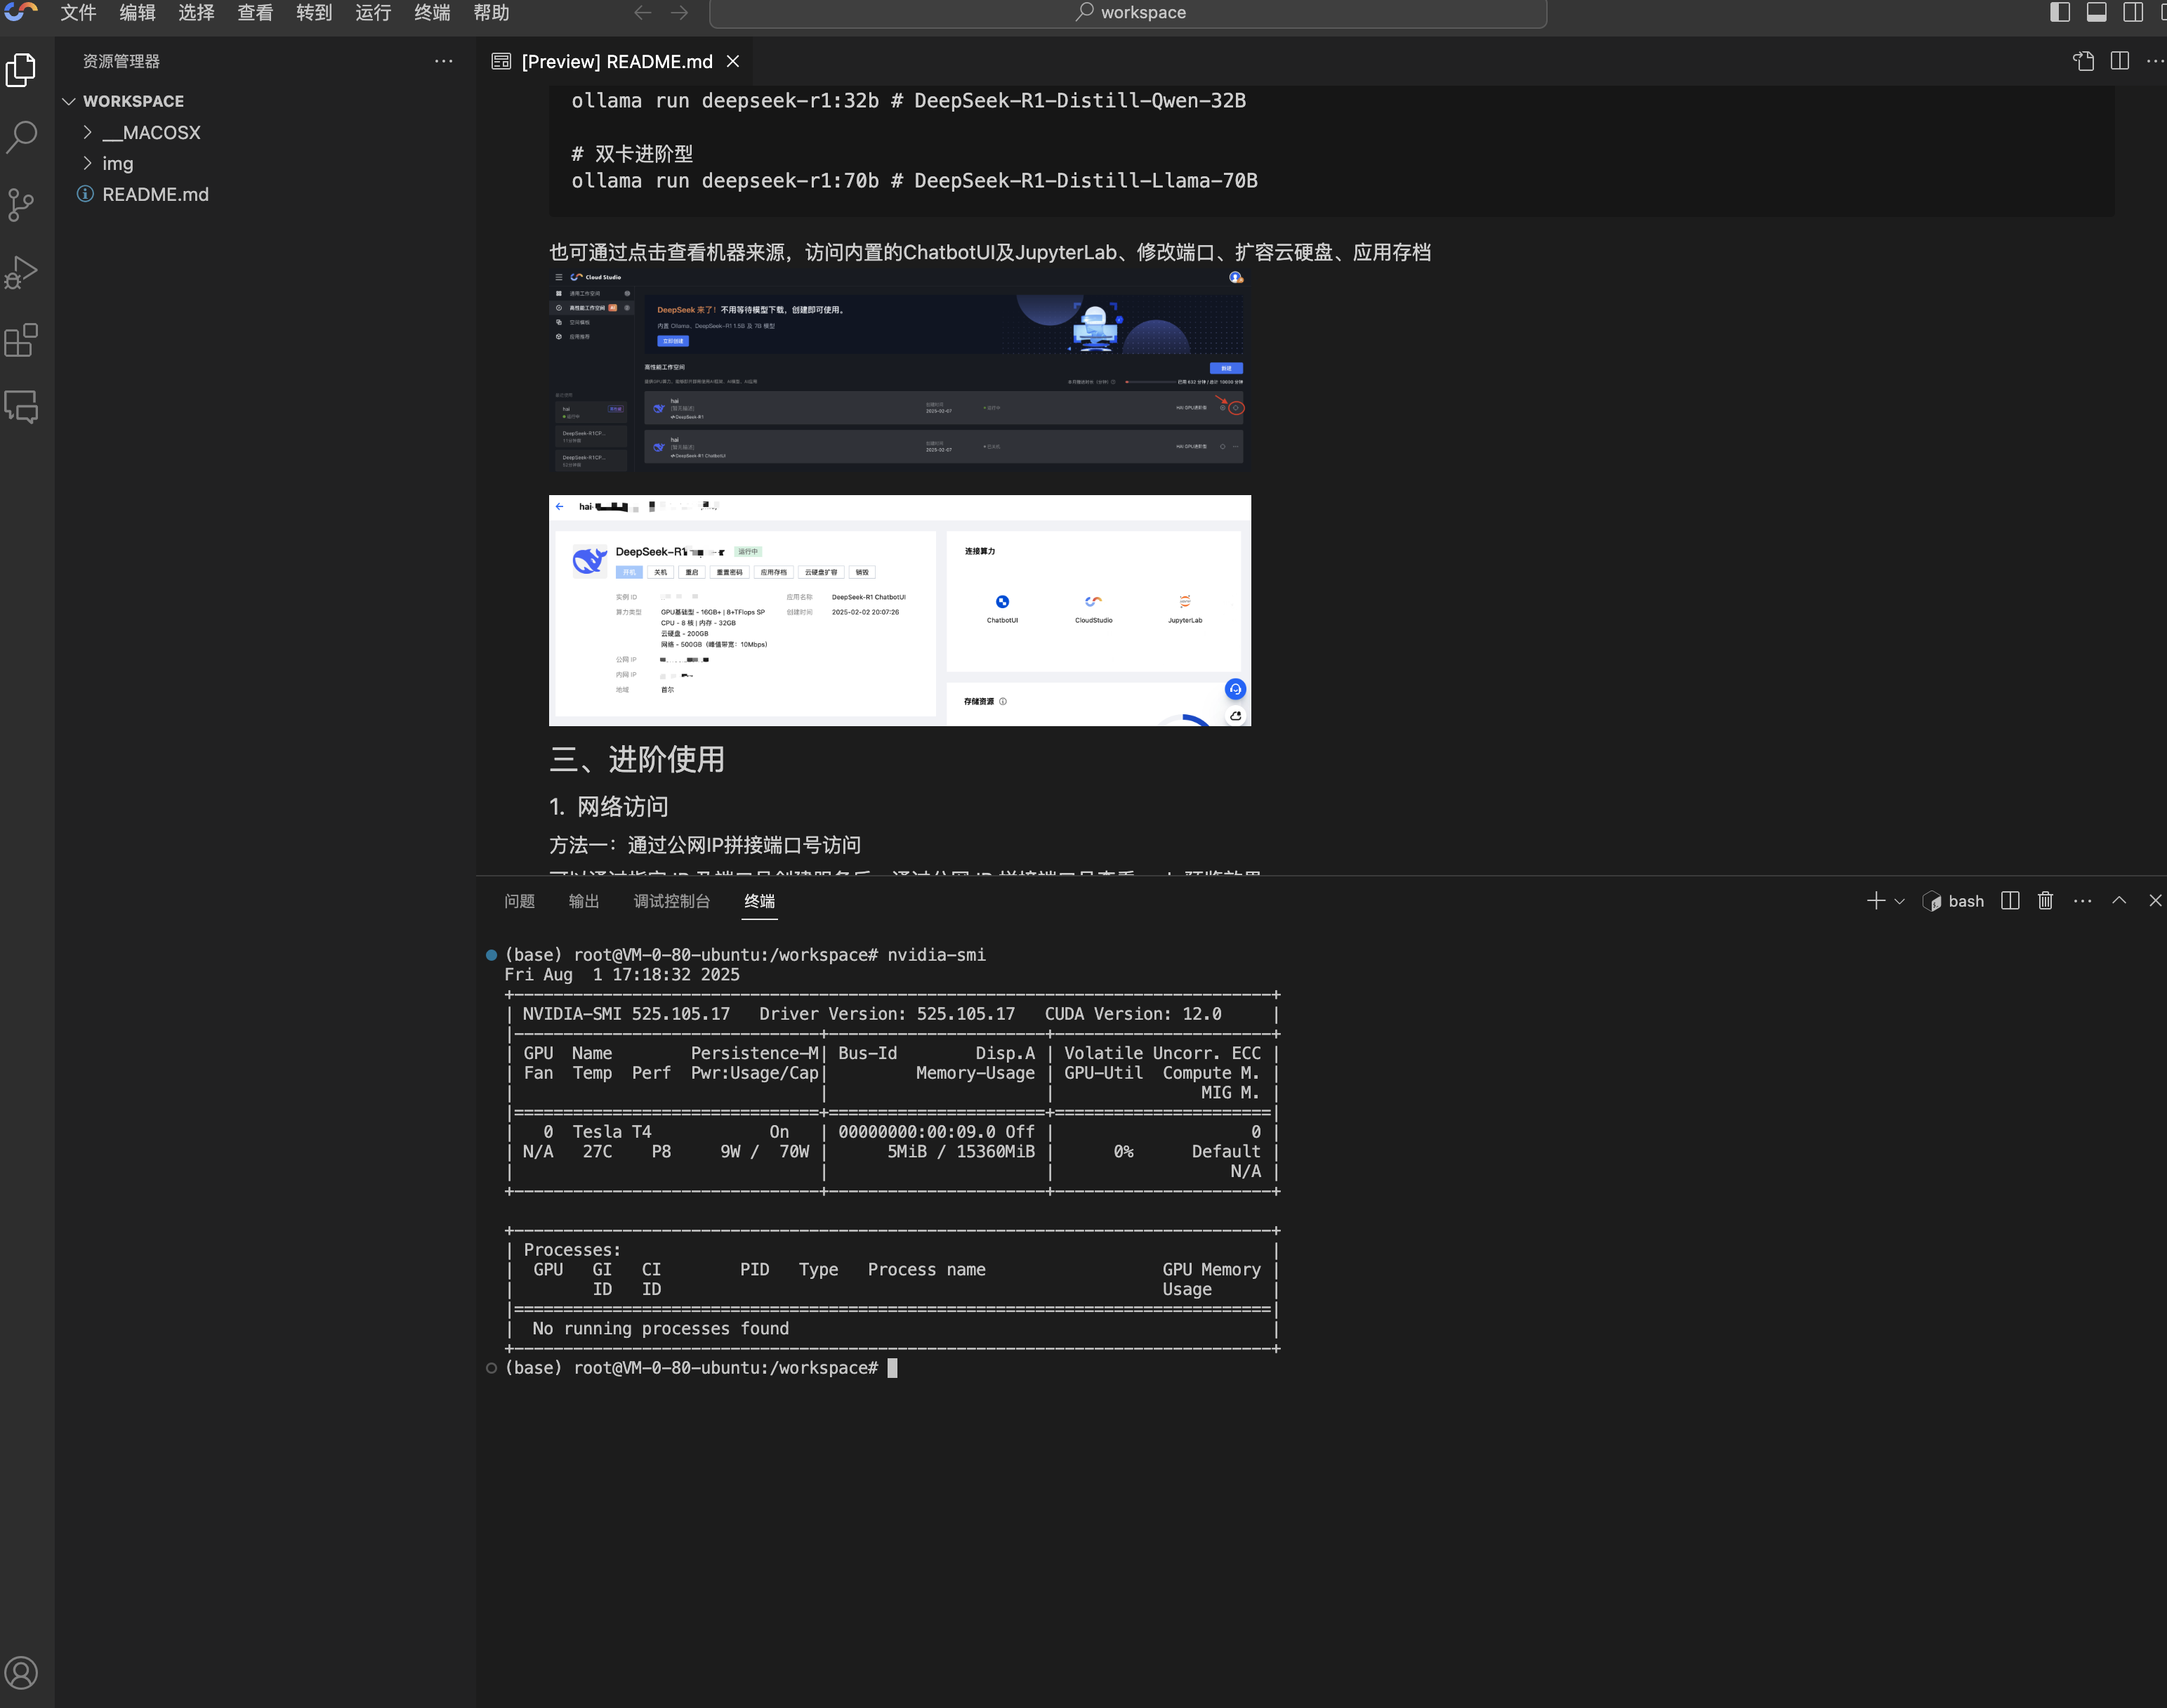The width and height of the screenshot is (2167, 1708).
Task: Open new terminal profile dropdown arrow
Action: 1900,901
